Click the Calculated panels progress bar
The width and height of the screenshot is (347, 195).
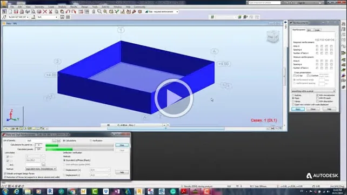click(79, 150)
